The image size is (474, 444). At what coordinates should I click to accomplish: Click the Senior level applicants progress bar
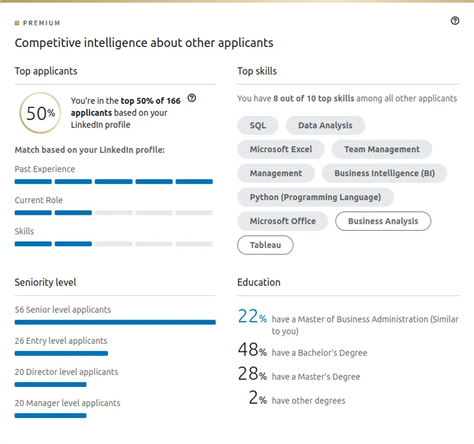click(115, 322)
